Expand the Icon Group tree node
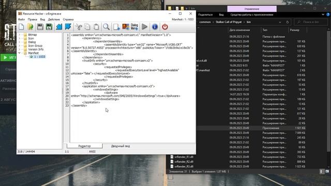Screen dimensions: 331x186 (x=20, y=45)
